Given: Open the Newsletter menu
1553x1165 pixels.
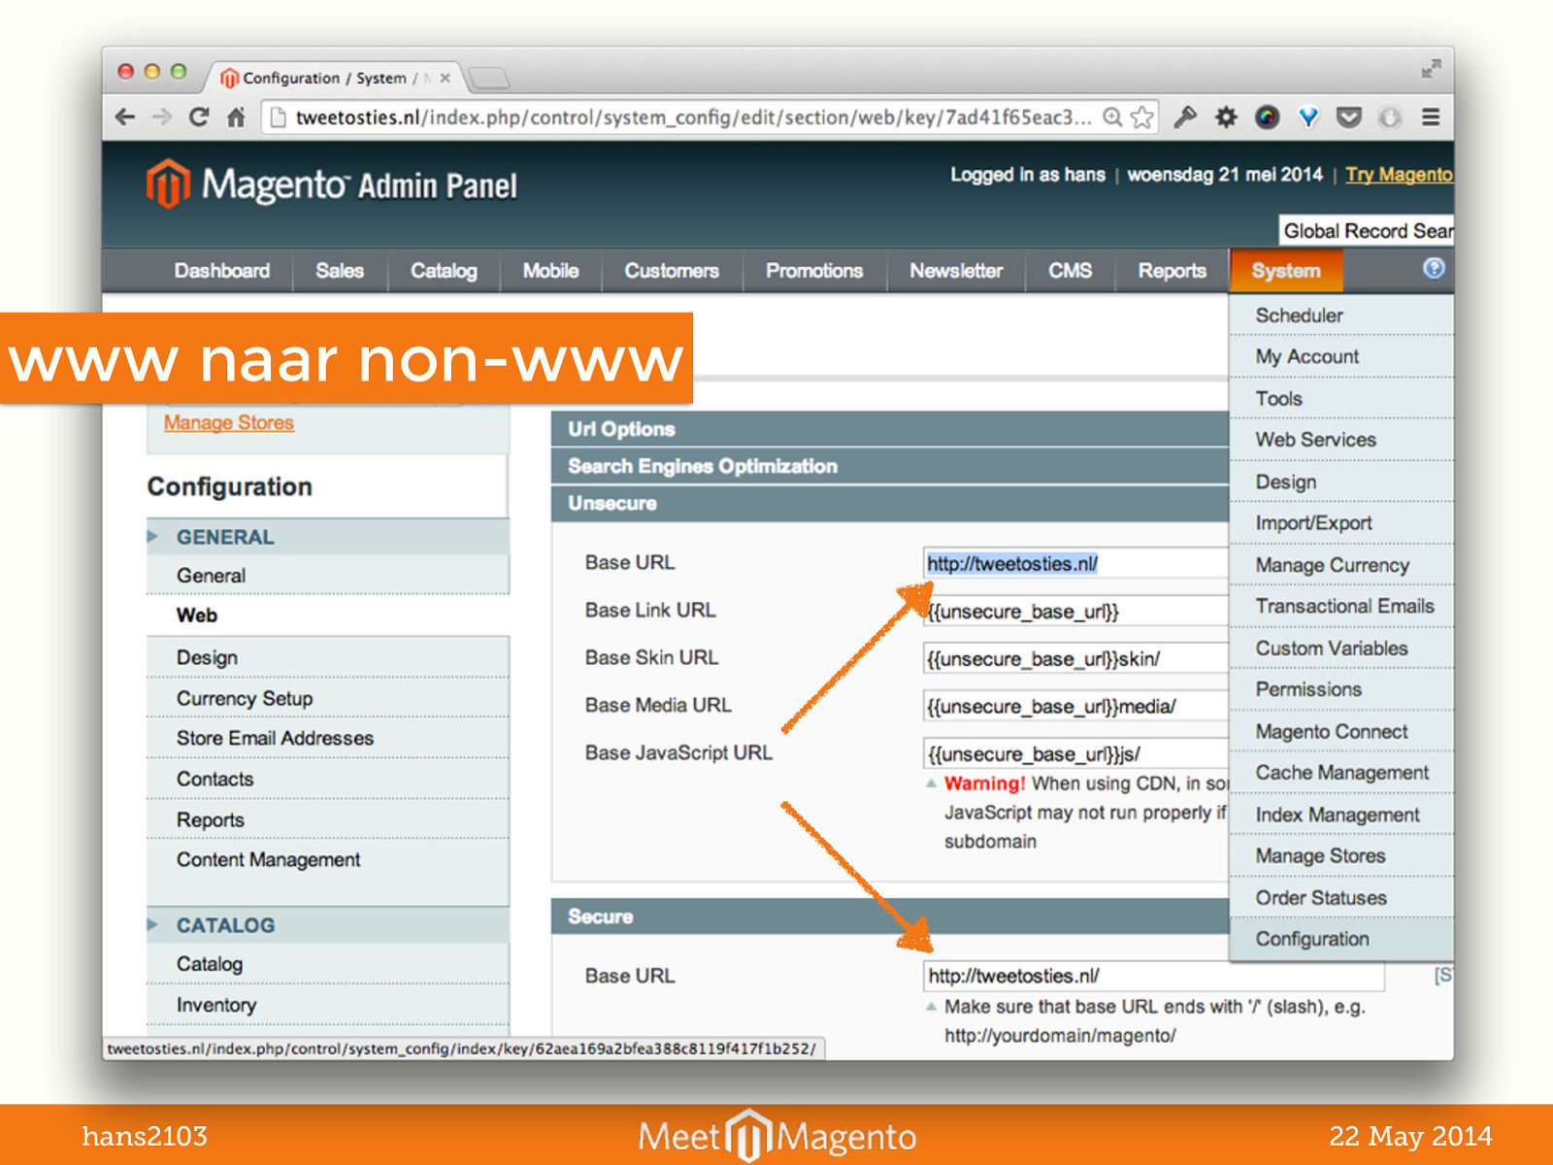Looking at the screenshot, I should (956, 271).
